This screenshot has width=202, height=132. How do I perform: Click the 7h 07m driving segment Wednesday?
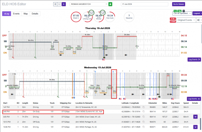click(141, 87)
